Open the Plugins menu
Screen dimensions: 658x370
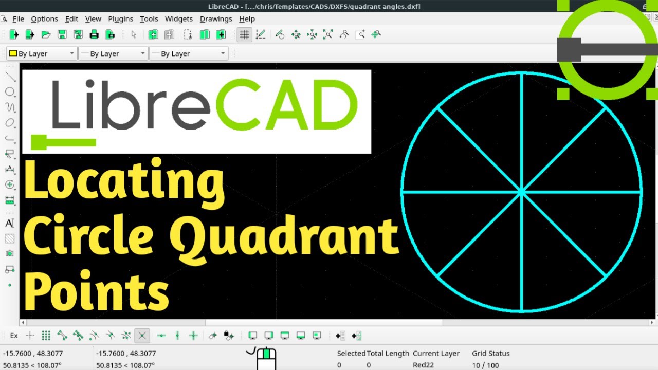click(121, 19)
